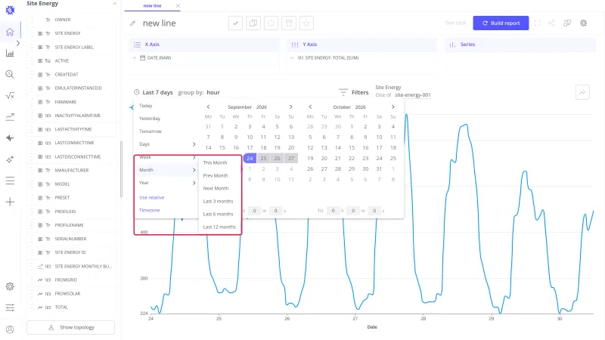Click the star favorite toolbar button
This screenshot has width=605, height=340.
tap(306, 23)
